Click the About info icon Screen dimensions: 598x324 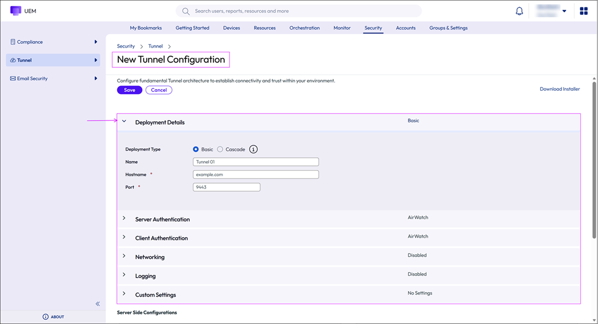pyautogui.click(x=45, y=317)
